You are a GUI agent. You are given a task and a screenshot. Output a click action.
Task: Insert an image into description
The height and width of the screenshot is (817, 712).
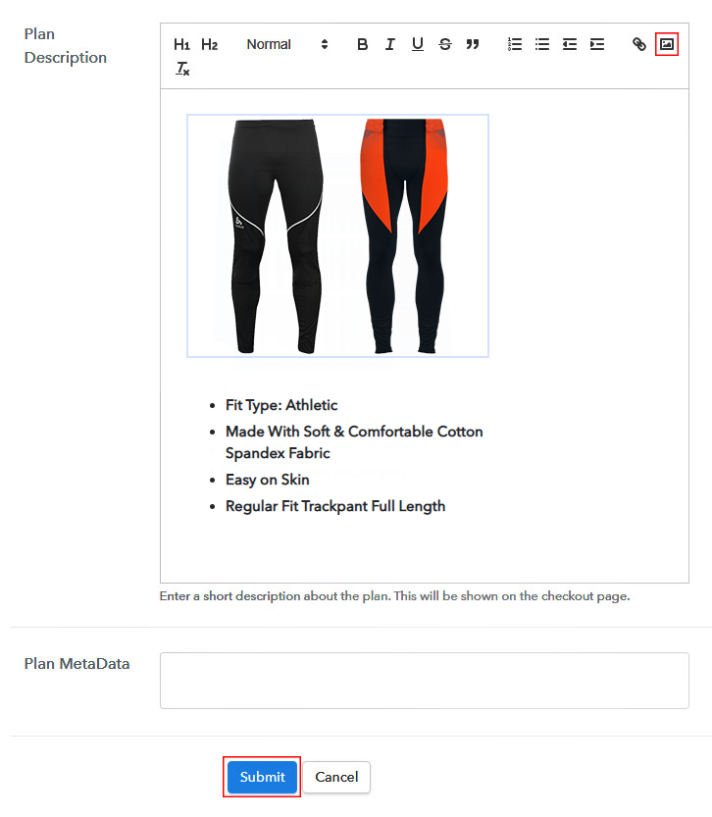point(667,45)
